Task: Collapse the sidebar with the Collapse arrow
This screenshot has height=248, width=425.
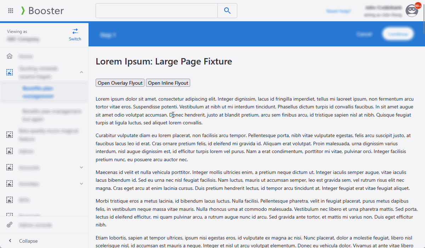Action: click(10, 241)
